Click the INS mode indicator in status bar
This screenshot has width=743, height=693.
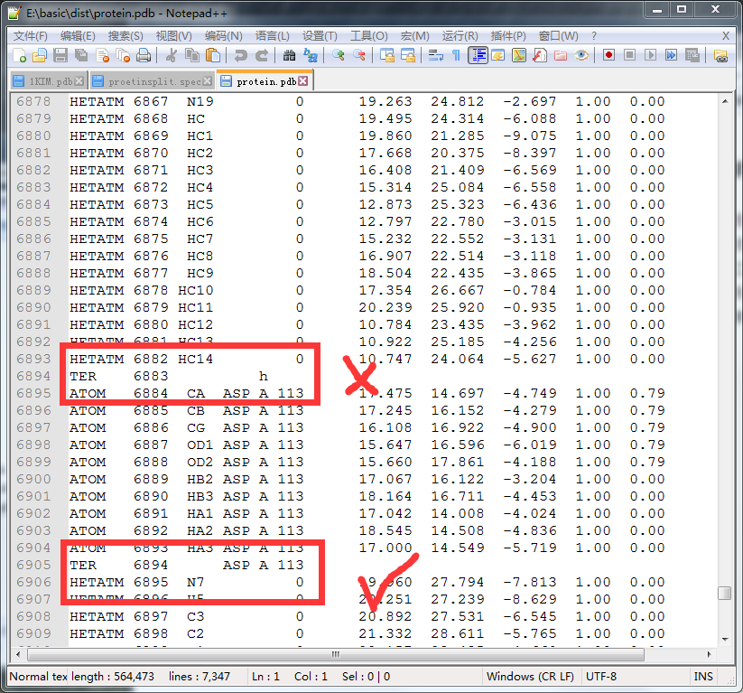pos(702,676)
